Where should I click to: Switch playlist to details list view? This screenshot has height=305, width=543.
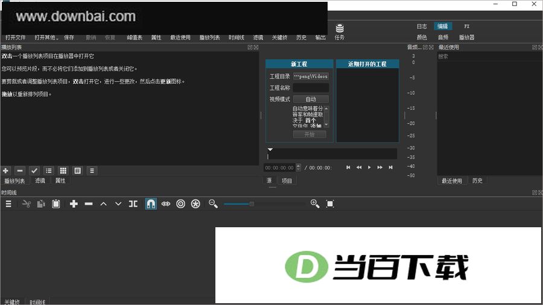coord(49,171)
